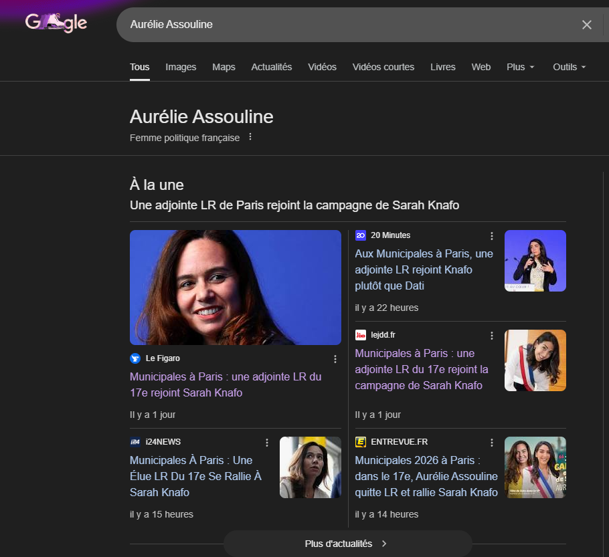Open three-dot menu beside Femme politique française

pyautogui.click(x=250, y=137)
